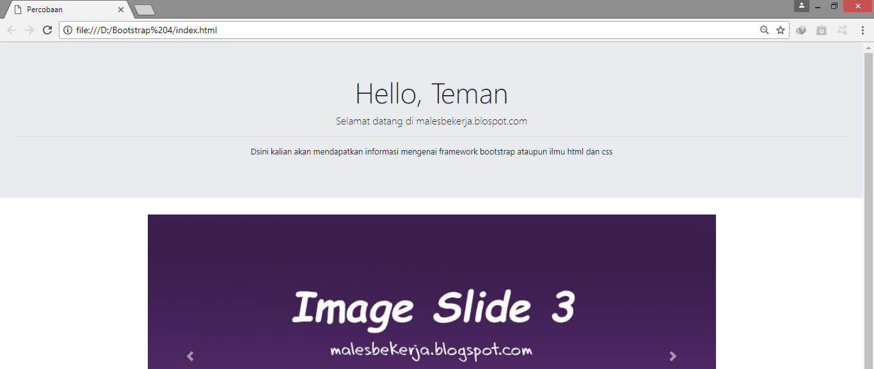Go back to previous page
Viewport: 874px width, 369px height.
(12, 30)
